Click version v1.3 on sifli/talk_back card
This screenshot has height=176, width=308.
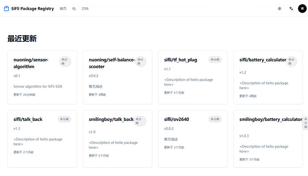click(17, 129)
